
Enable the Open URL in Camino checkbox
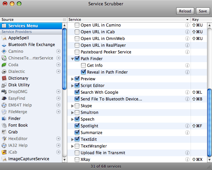tap(77, 25)
